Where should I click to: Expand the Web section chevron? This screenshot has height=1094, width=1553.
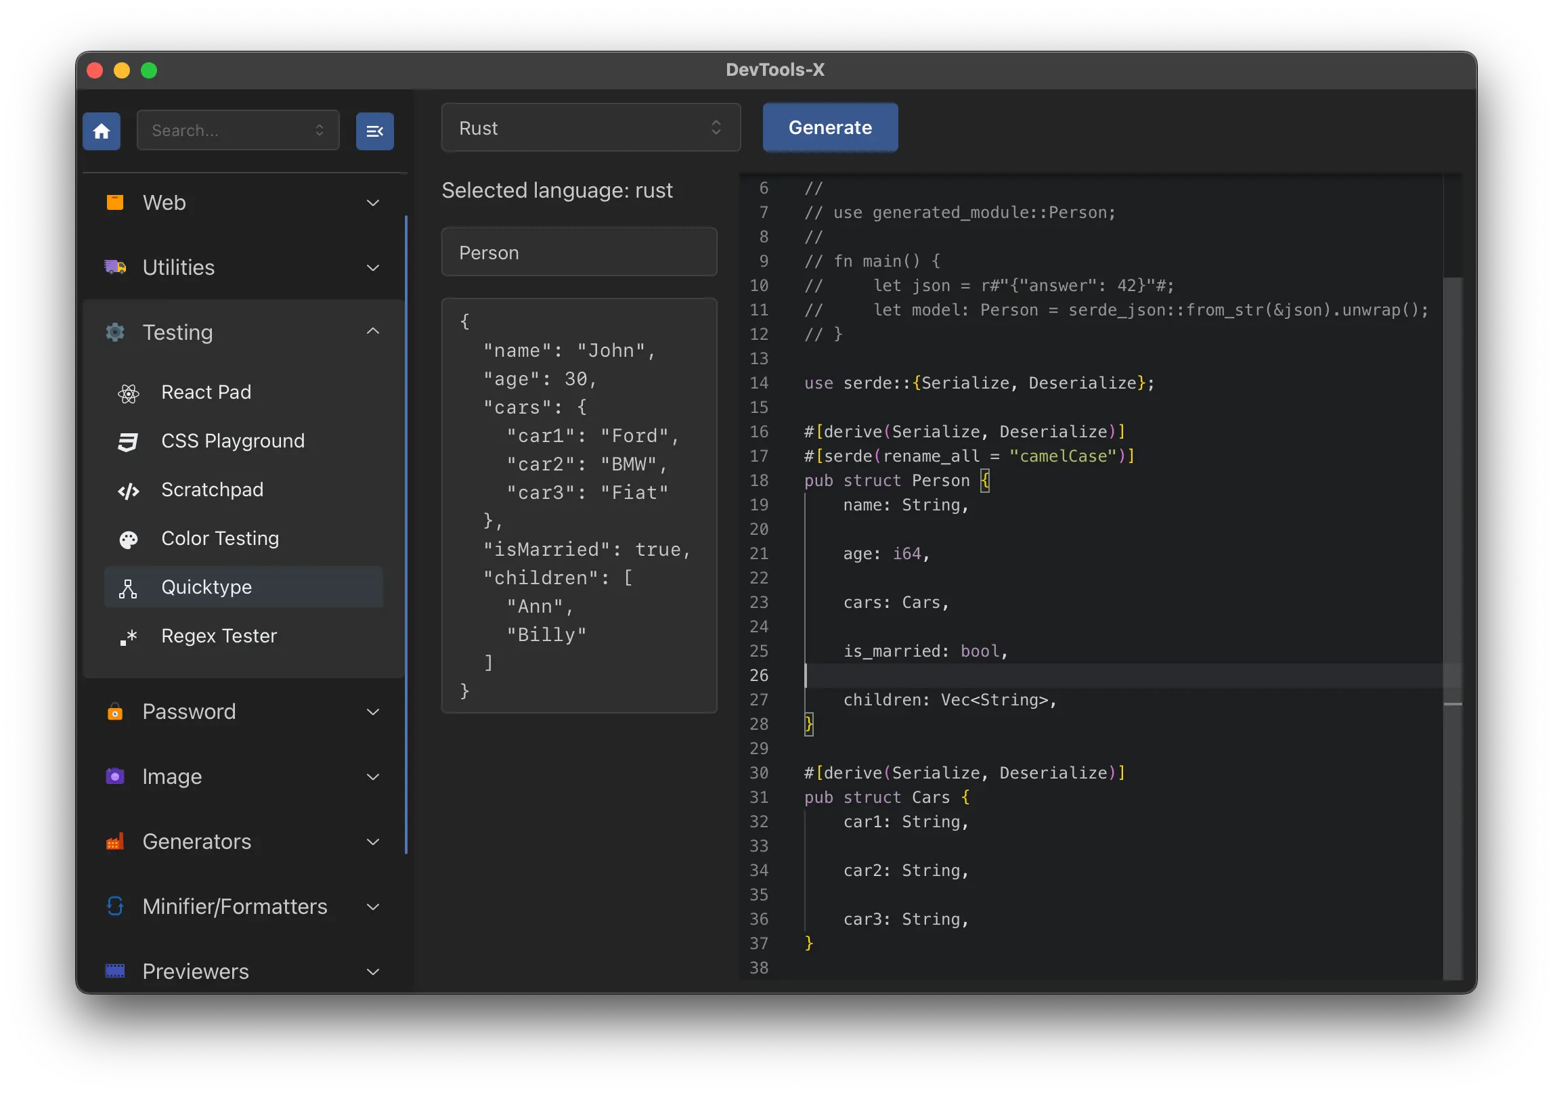tap(373, 202)
